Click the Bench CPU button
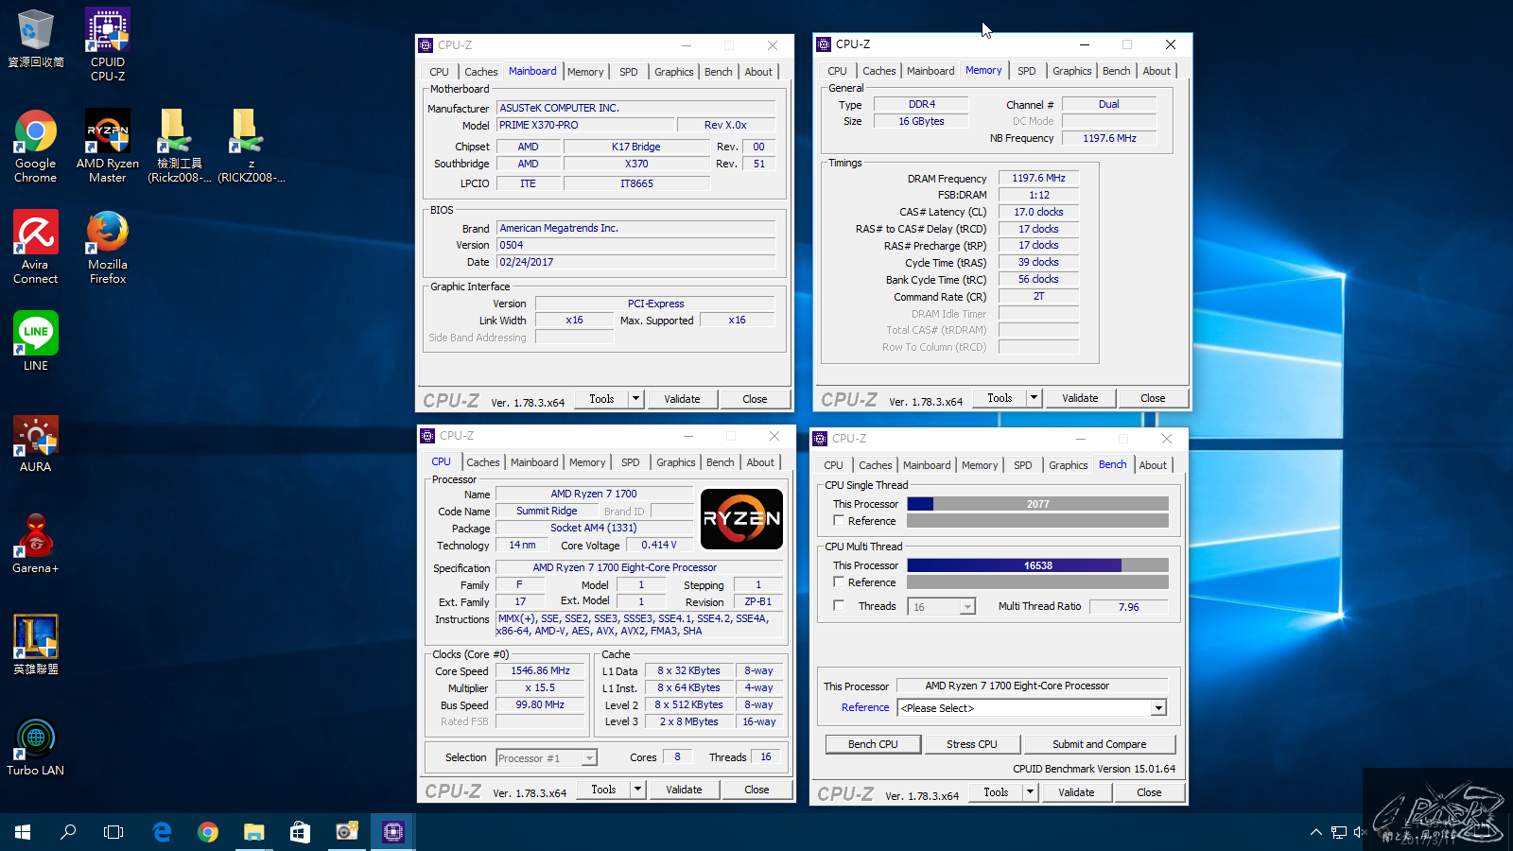 click(x=873, y=744)
